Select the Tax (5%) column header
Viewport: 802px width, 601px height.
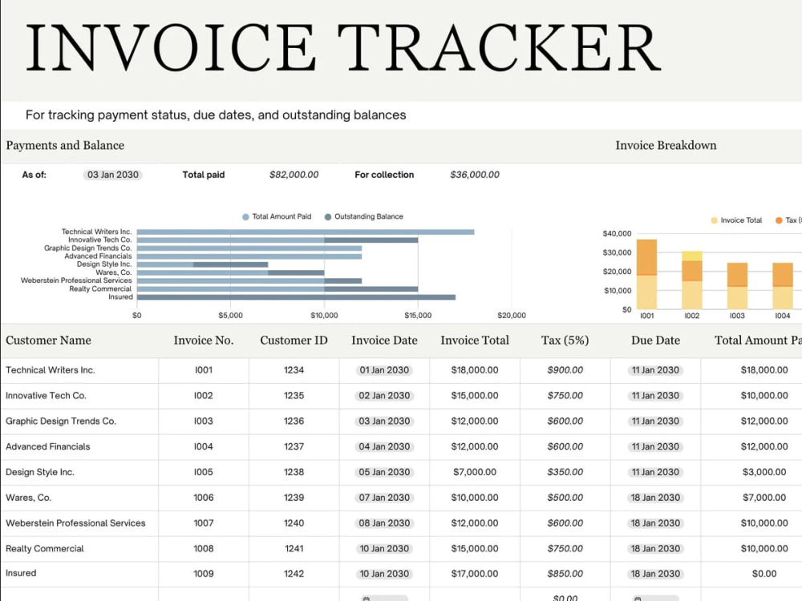[x=565, y=341]
